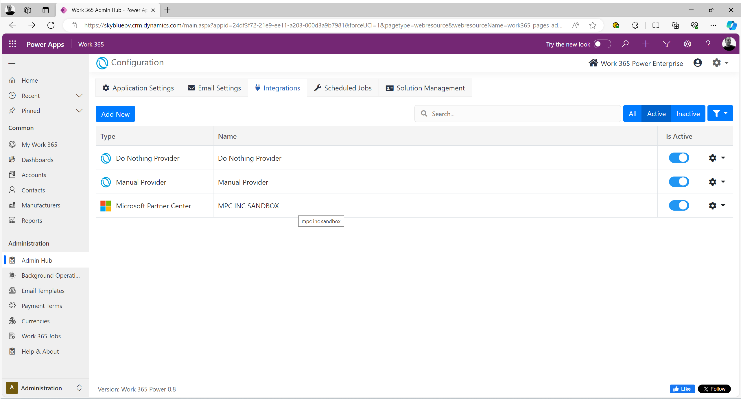Disable the Microsoft Partner Center integration toggle
This screenshot has width=741, height=399.
tap(679, 205)
